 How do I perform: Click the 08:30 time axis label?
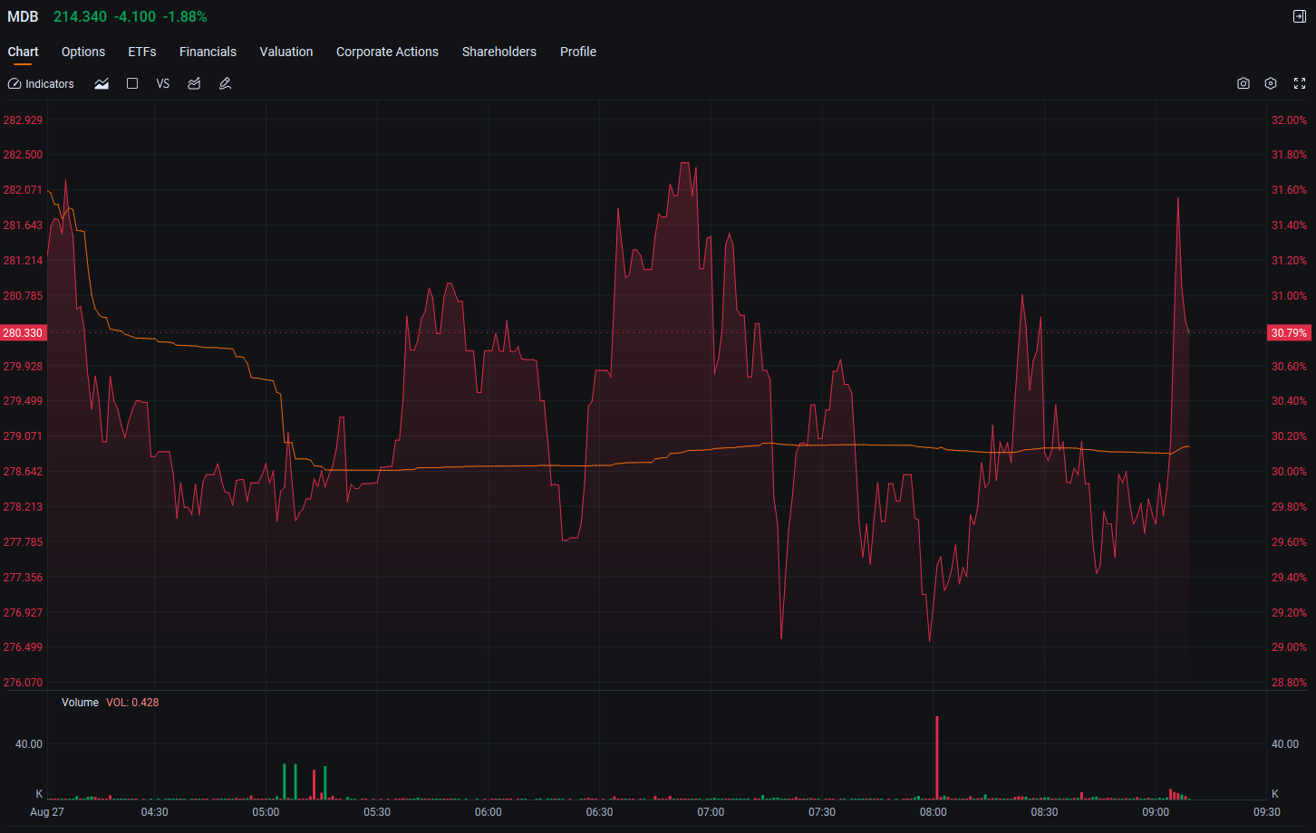1044,812
